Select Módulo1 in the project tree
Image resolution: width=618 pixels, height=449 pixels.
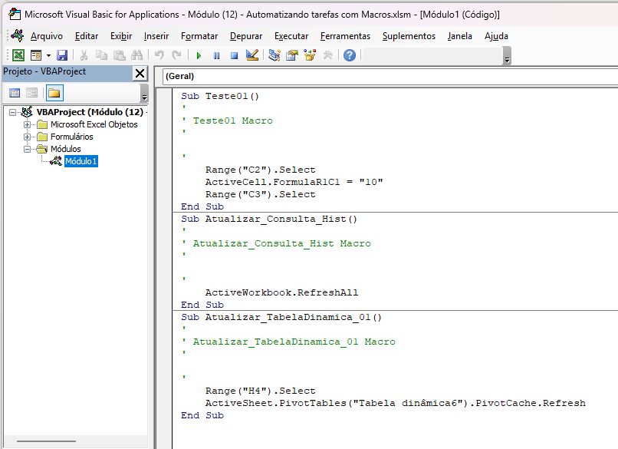[x=81, y=161]
